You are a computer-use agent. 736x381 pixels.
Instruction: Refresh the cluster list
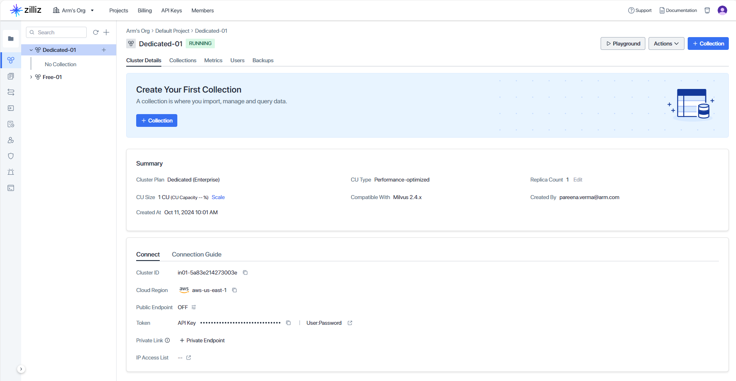(x=96, y=32)
